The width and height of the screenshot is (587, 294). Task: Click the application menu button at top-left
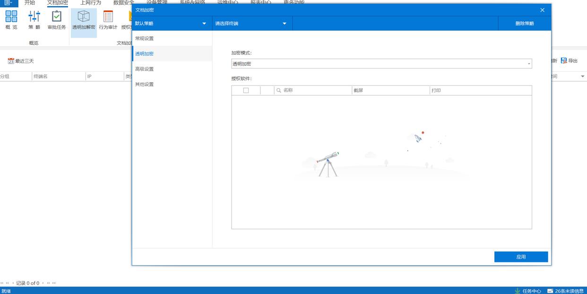9,3
